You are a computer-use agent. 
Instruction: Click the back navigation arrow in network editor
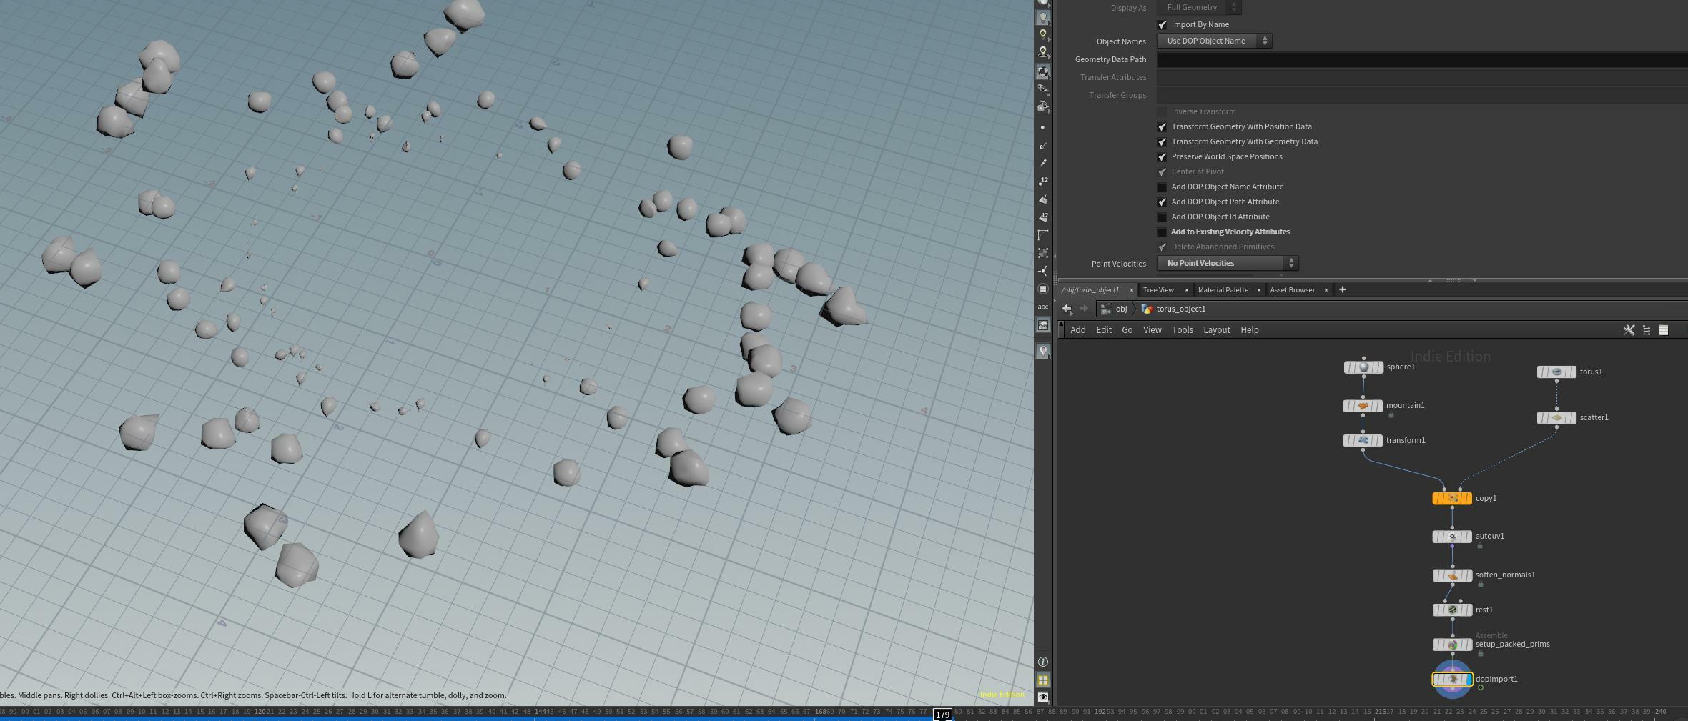click(1067, 309)
